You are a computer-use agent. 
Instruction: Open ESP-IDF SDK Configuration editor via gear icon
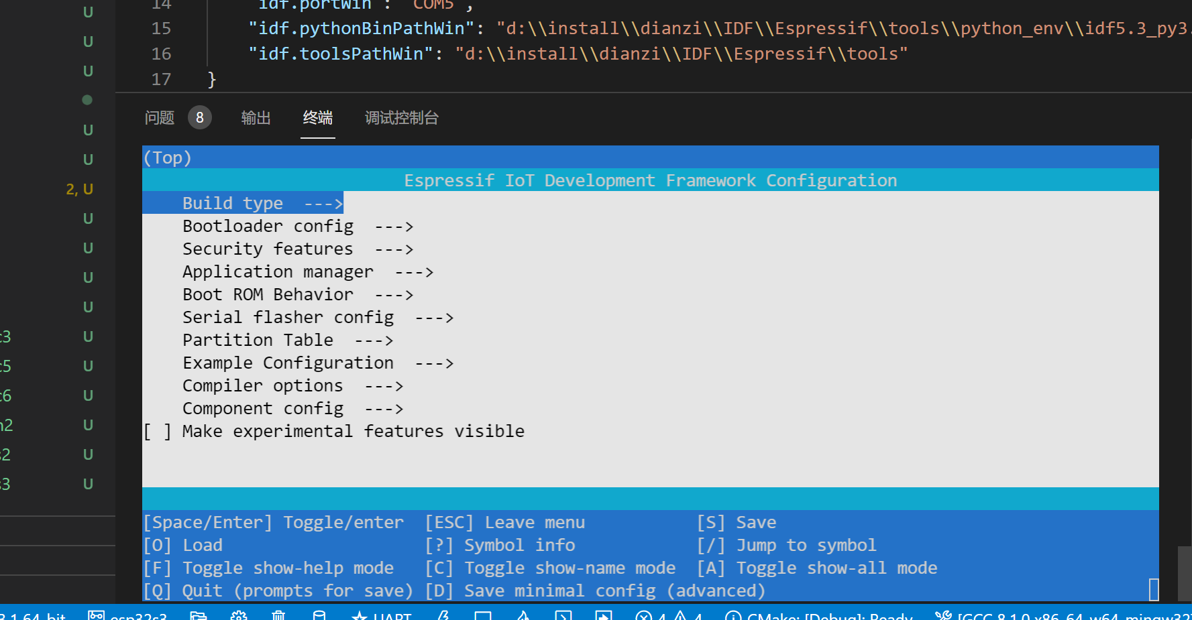(239, 615)
